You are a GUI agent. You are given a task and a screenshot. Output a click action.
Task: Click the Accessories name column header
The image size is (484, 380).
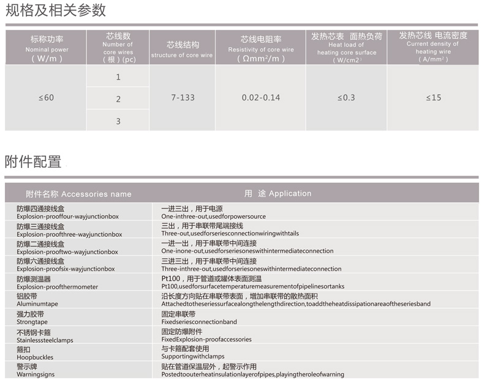point(78,194)
